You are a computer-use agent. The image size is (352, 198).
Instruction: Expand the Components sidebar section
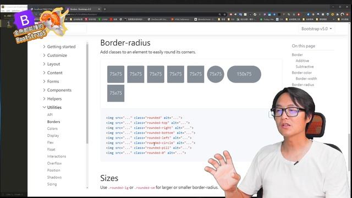tap(57, 90)
